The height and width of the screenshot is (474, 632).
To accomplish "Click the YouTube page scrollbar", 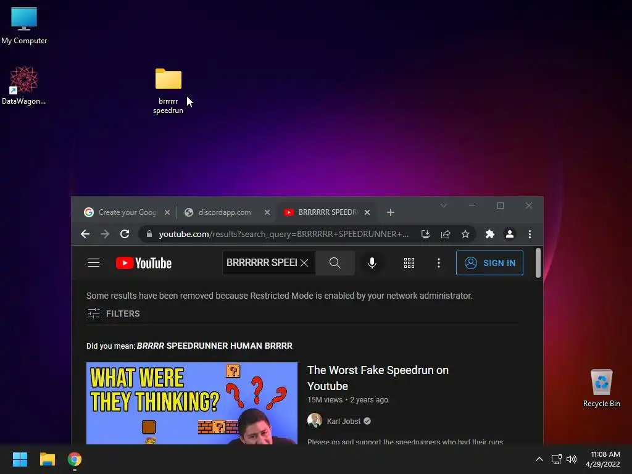I will tap(538, 263).
